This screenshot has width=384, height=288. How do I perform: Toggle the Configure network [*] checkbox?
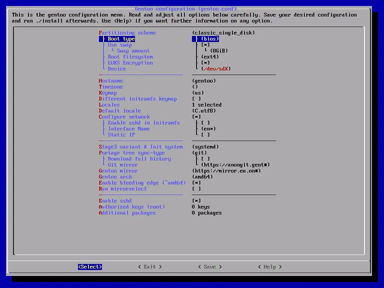click(x=196, y=117)
